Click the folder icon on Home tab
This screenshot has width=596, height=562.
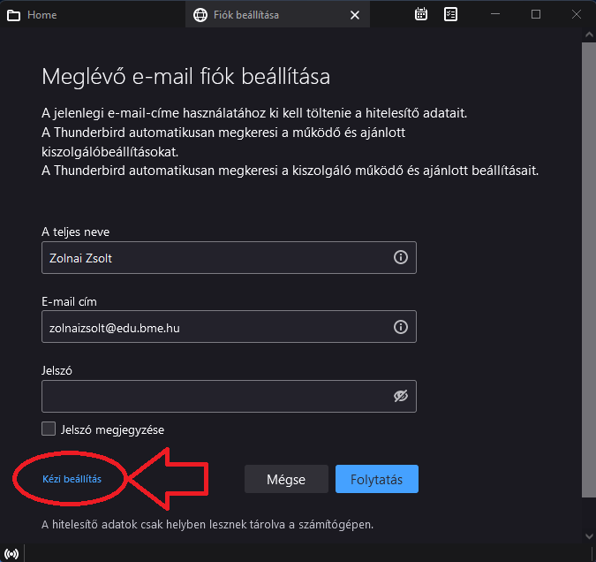[x=13, y=15]
